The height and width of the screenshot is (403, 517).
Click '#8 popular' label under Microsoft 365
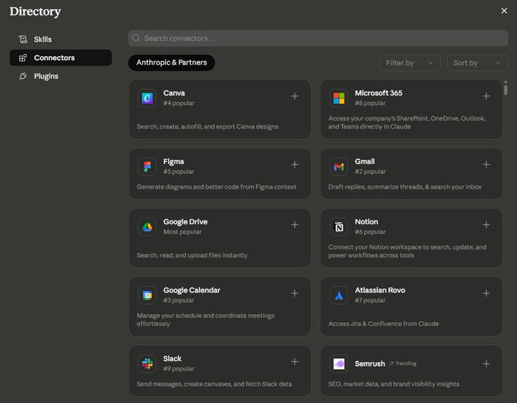click(x=370, y=103)
